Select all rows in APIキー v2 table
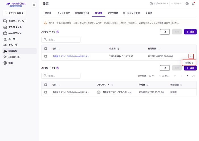 click(46, 49)
